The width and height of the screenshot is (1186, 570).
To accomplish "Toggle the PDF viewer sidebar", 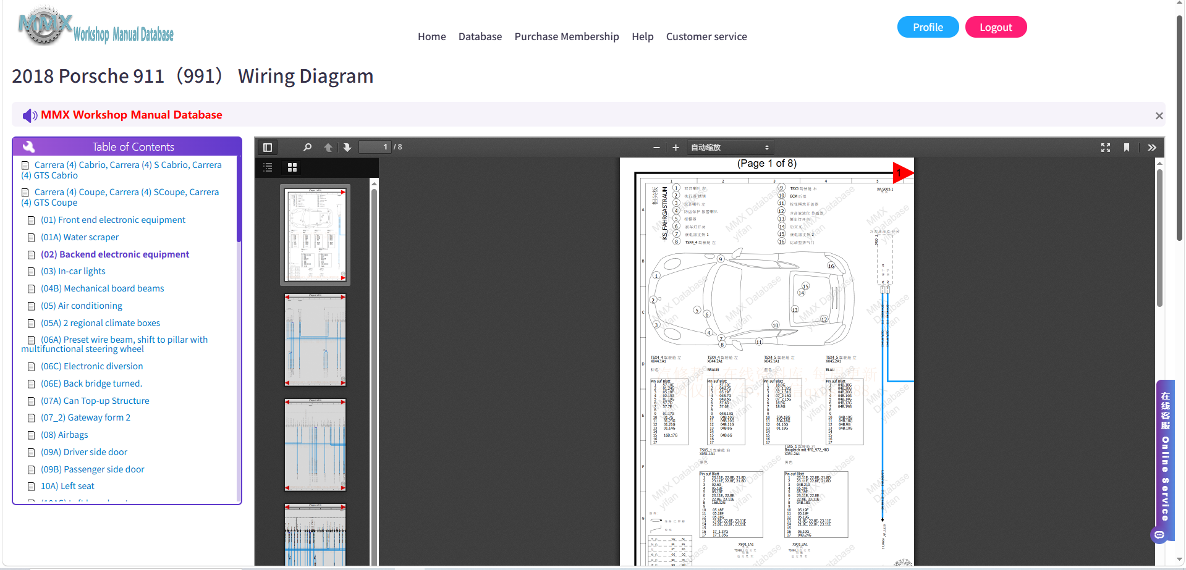I will (x=268, y=148).
